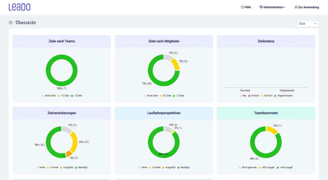Toggle 'In Arbeit' legend in Laufbahnperspektiven
The width and height of the screenshot is (328, 180).
[x=155, y=167]
